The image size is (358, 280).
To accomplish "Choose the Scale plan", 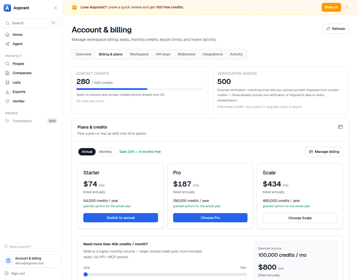I will 300,218.
